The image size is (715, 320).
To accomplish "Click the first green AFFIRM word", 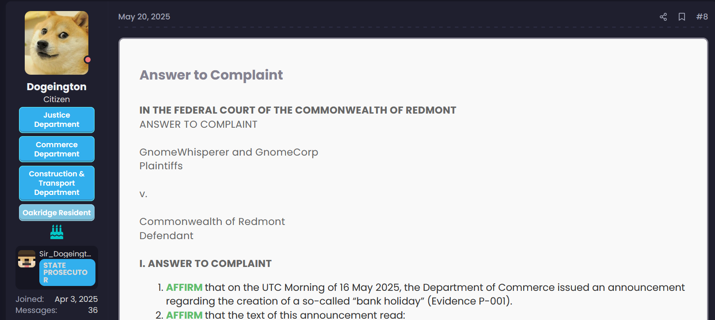I will (x=184, y=288).
